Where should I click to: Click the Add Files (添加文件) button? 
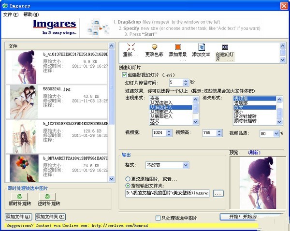pos(18,217)
